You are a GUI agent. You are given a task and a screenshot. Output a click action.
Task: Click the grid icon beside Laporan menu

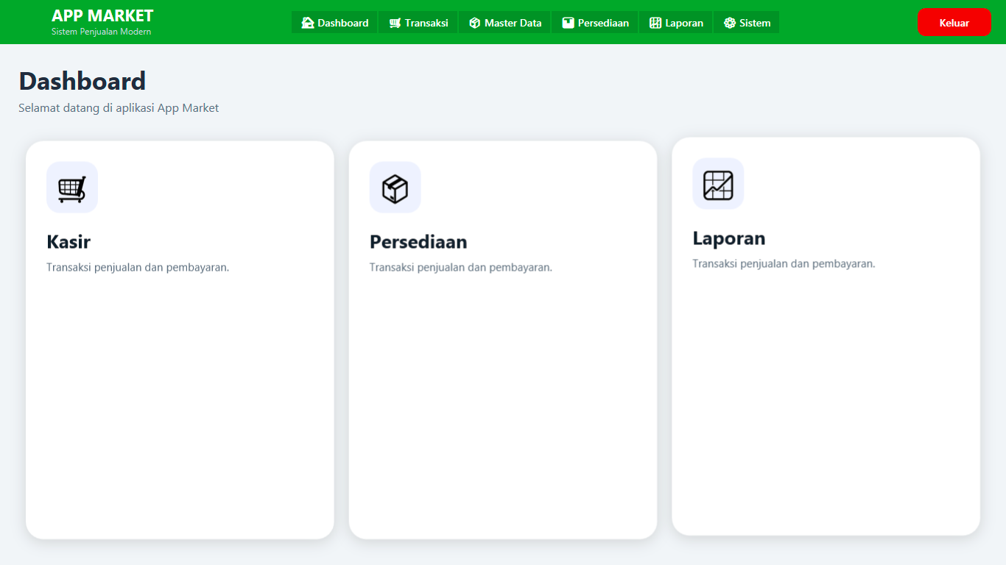click(655, 23)
